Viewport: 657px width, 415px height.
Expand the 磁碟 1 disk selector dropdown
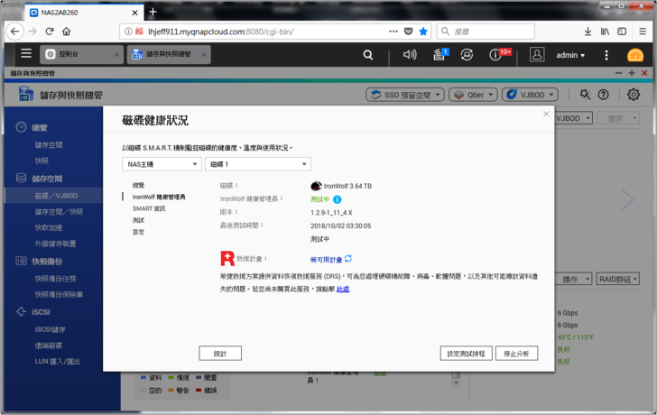point(258,164)
